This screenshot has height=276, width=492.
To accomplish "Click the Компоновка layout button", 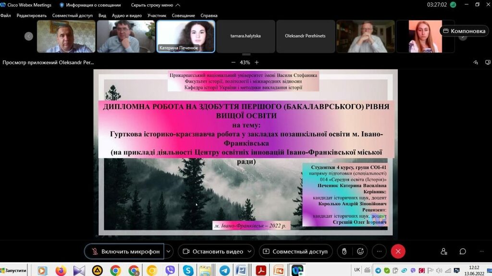I will [464, 31].
